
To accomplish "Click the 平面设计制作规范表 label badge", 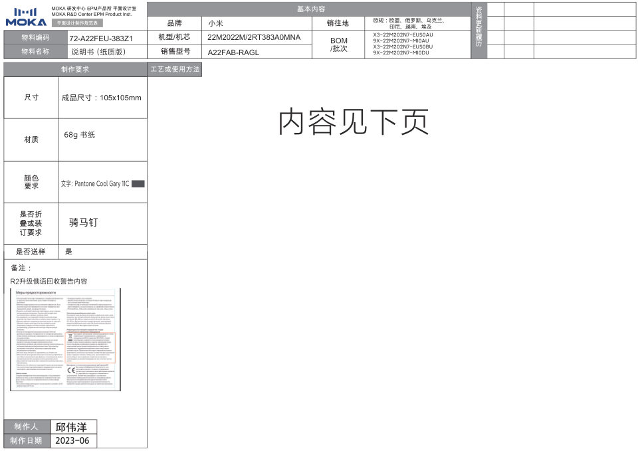I will click(x=77, y=23).
